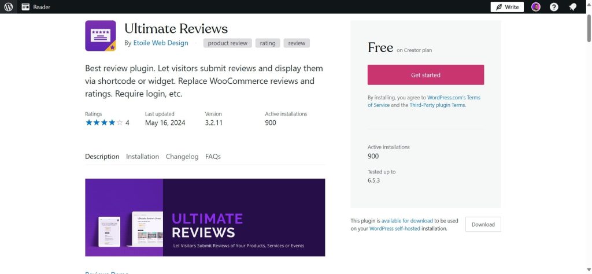Click the Free price text
Screen dimensions: 592x274
coord(380,47)
